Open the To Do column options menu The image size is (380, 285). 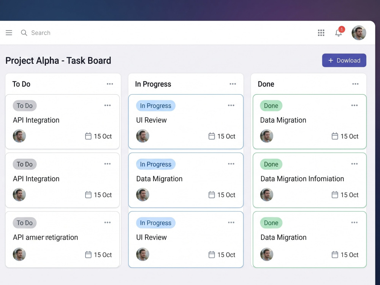pyautogui.click(x=110, y=84)
